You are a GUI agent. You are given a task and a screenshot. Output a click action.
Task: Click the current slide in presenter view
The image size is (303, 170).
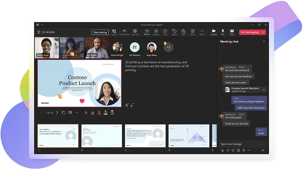pos(79,83)
